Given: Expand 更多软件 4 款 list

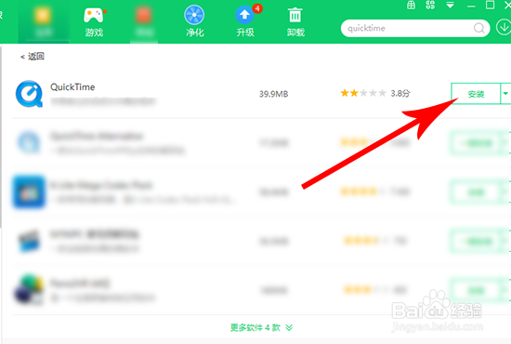Looking at the screenshot, I should (261, 327).
